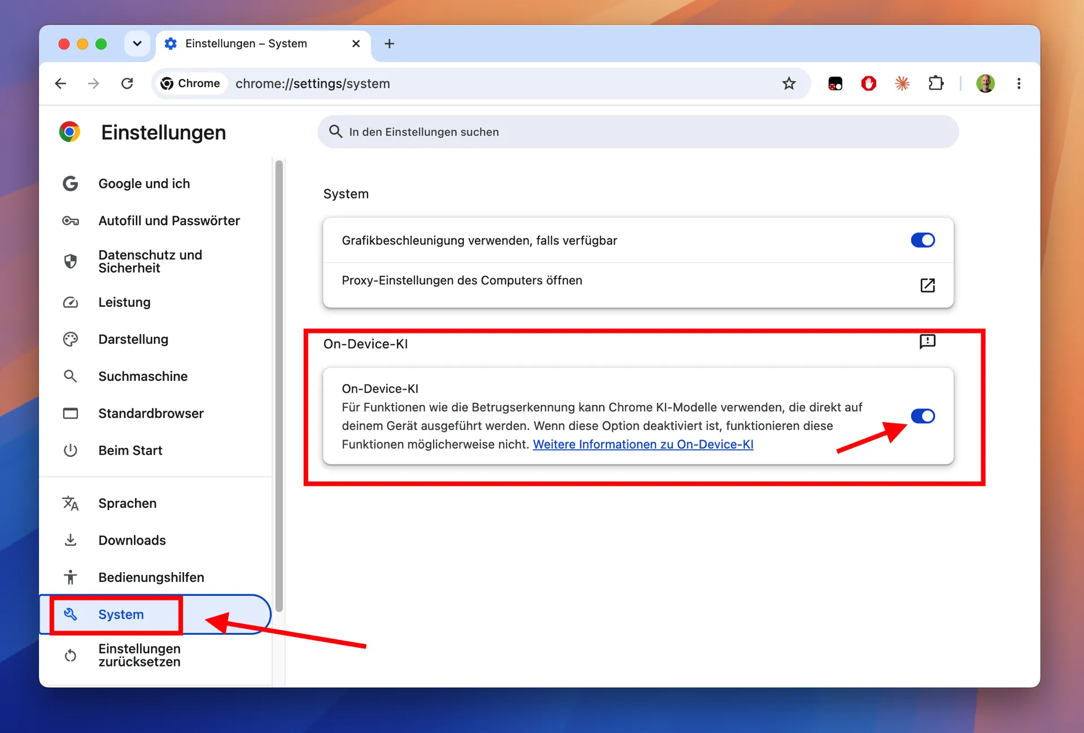Open the tab search dropdown arrow
Image resolution: width=1084 pixels, height=733 pixels.
click(x=137, y=43)
